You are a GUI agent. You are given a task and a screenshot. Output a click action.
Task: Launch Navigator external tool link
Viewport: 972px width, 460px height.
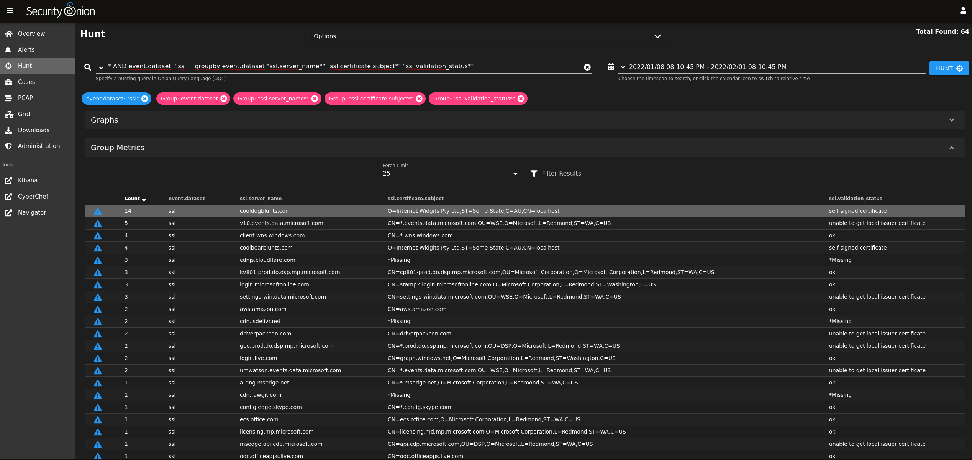[x=38, y=213]
